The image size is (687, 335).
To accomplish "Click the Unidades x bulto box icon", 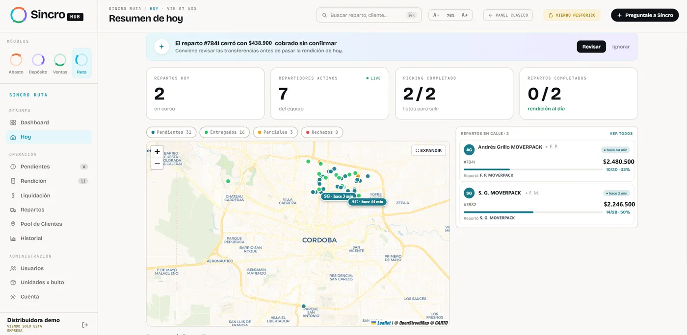I will coord(13,283).
